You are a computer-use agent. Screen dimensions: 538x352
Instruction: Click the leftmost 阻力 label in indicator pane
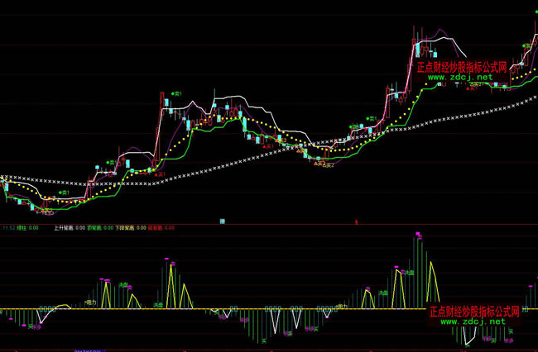(93, 302)
